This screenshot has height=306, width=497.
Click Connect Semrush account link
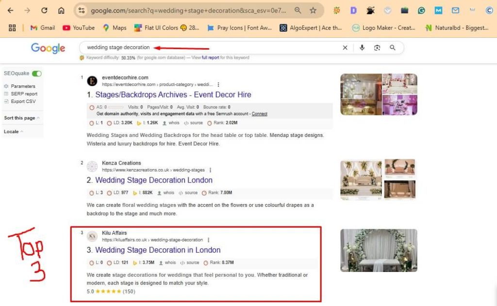[x=259, y=114]
